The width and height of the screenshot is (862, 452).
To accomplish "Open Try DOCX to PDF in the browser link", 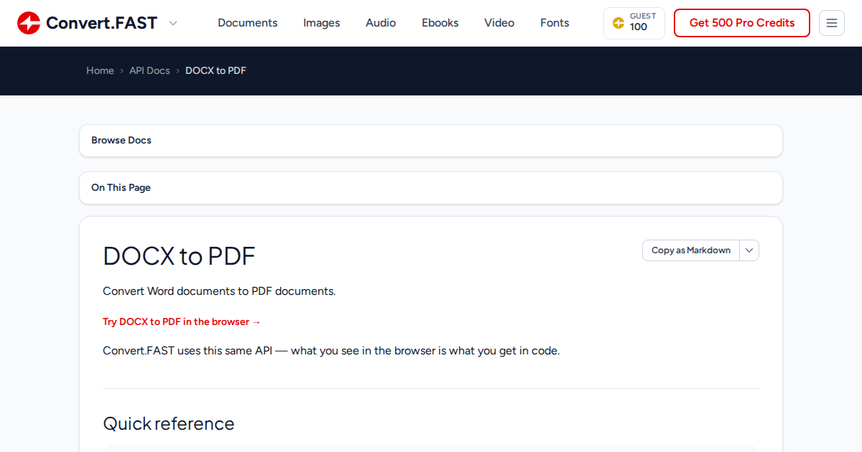I will (182, 321).
